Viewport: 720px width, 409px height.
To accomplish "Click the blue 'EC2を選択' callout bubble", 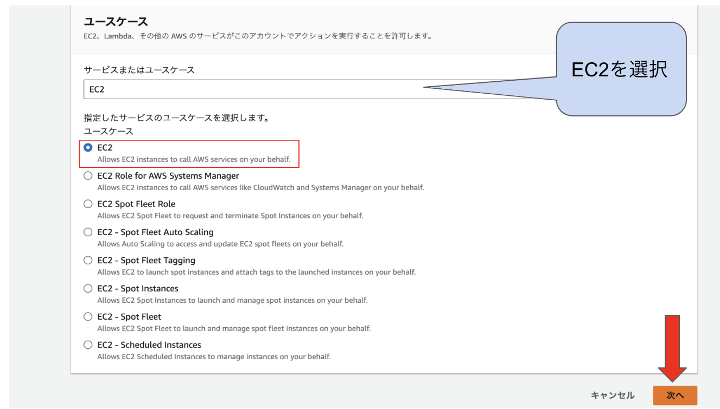I will point(621,69).
